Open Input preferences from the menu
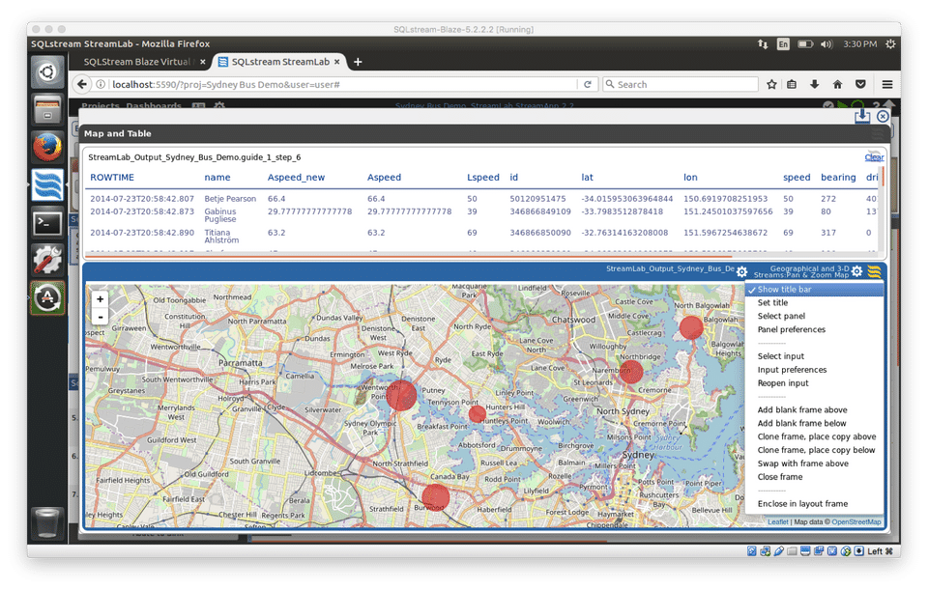This screenshot has width=928, height=590. click(792, 370)
